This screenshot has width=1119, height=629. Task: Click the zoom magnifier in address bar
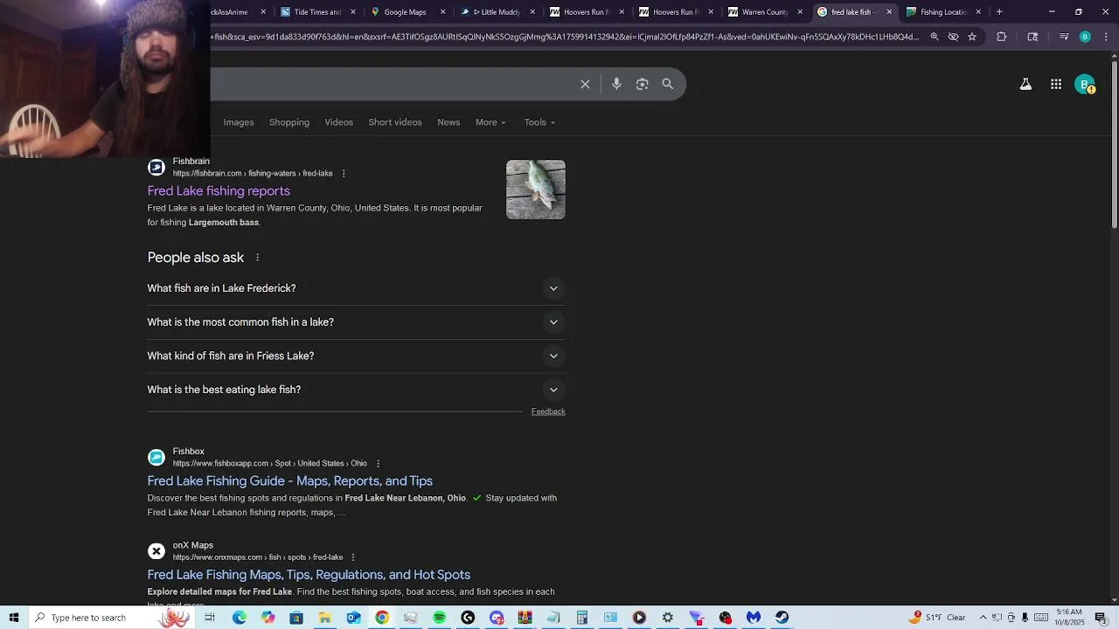935,37
